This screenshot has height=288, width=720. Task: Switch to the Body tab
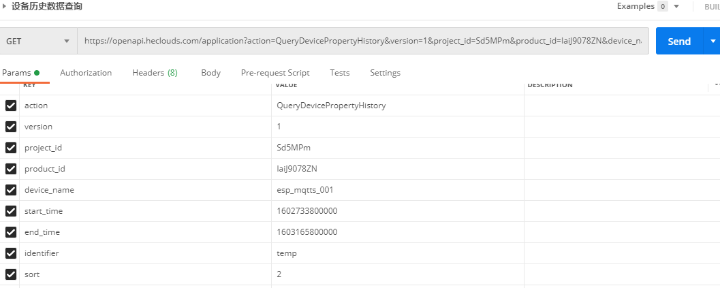coord(210,73)
